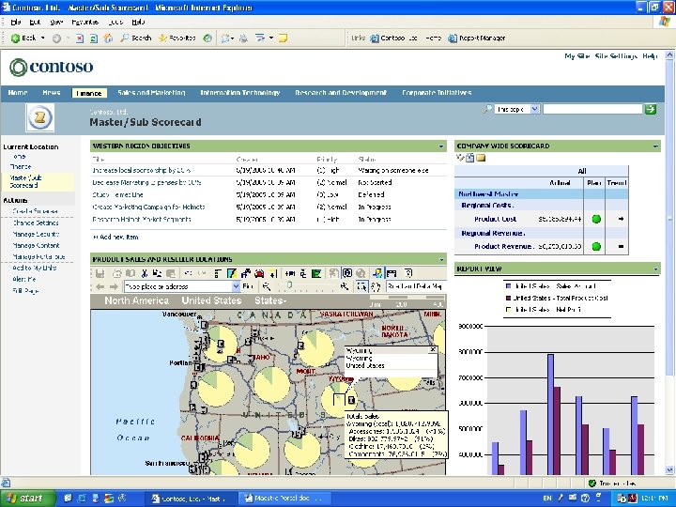Click the Start button on the taskbar

25,498
